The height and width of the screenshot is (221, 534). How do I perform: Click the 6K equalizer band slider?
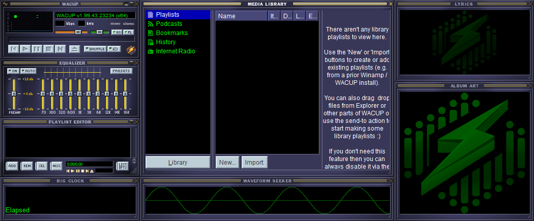[98, 93]
